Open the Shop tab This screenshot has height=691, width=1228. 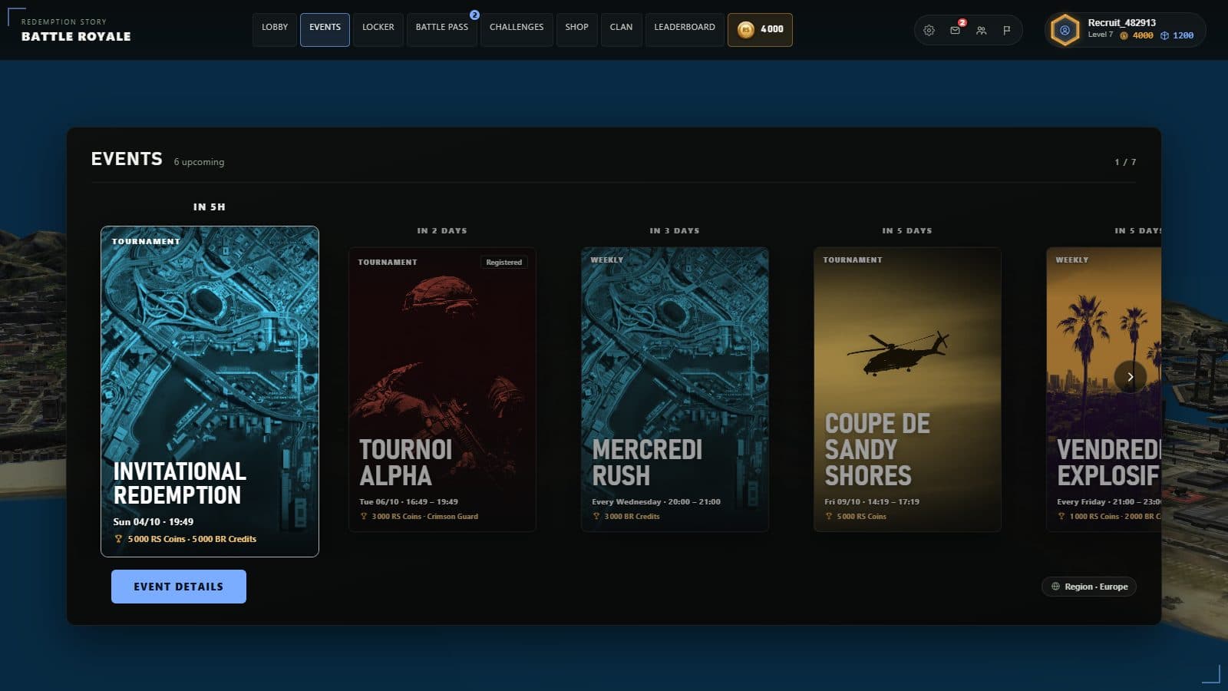(576, 29)
